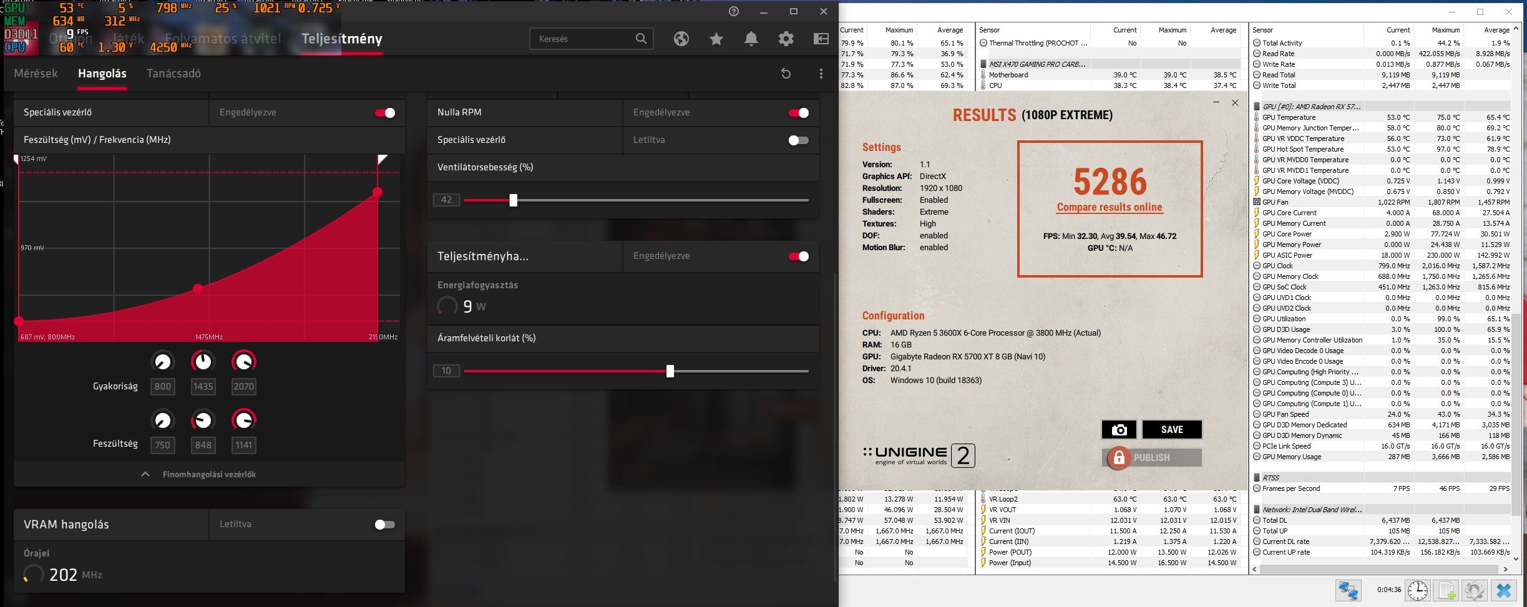The height and width of the screenshot is (607, 1527).
Task: Reset tuning with the circular undo arrow
Action: click(786, 74)
